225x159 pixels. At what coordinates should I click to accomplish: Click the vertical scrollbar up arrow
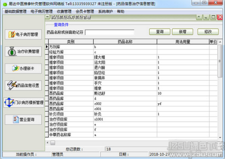click(220, 42)
